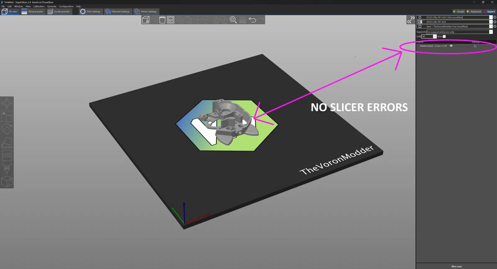
Task: Click the copy icon in the toolbar
Action: tap(180, 20)
